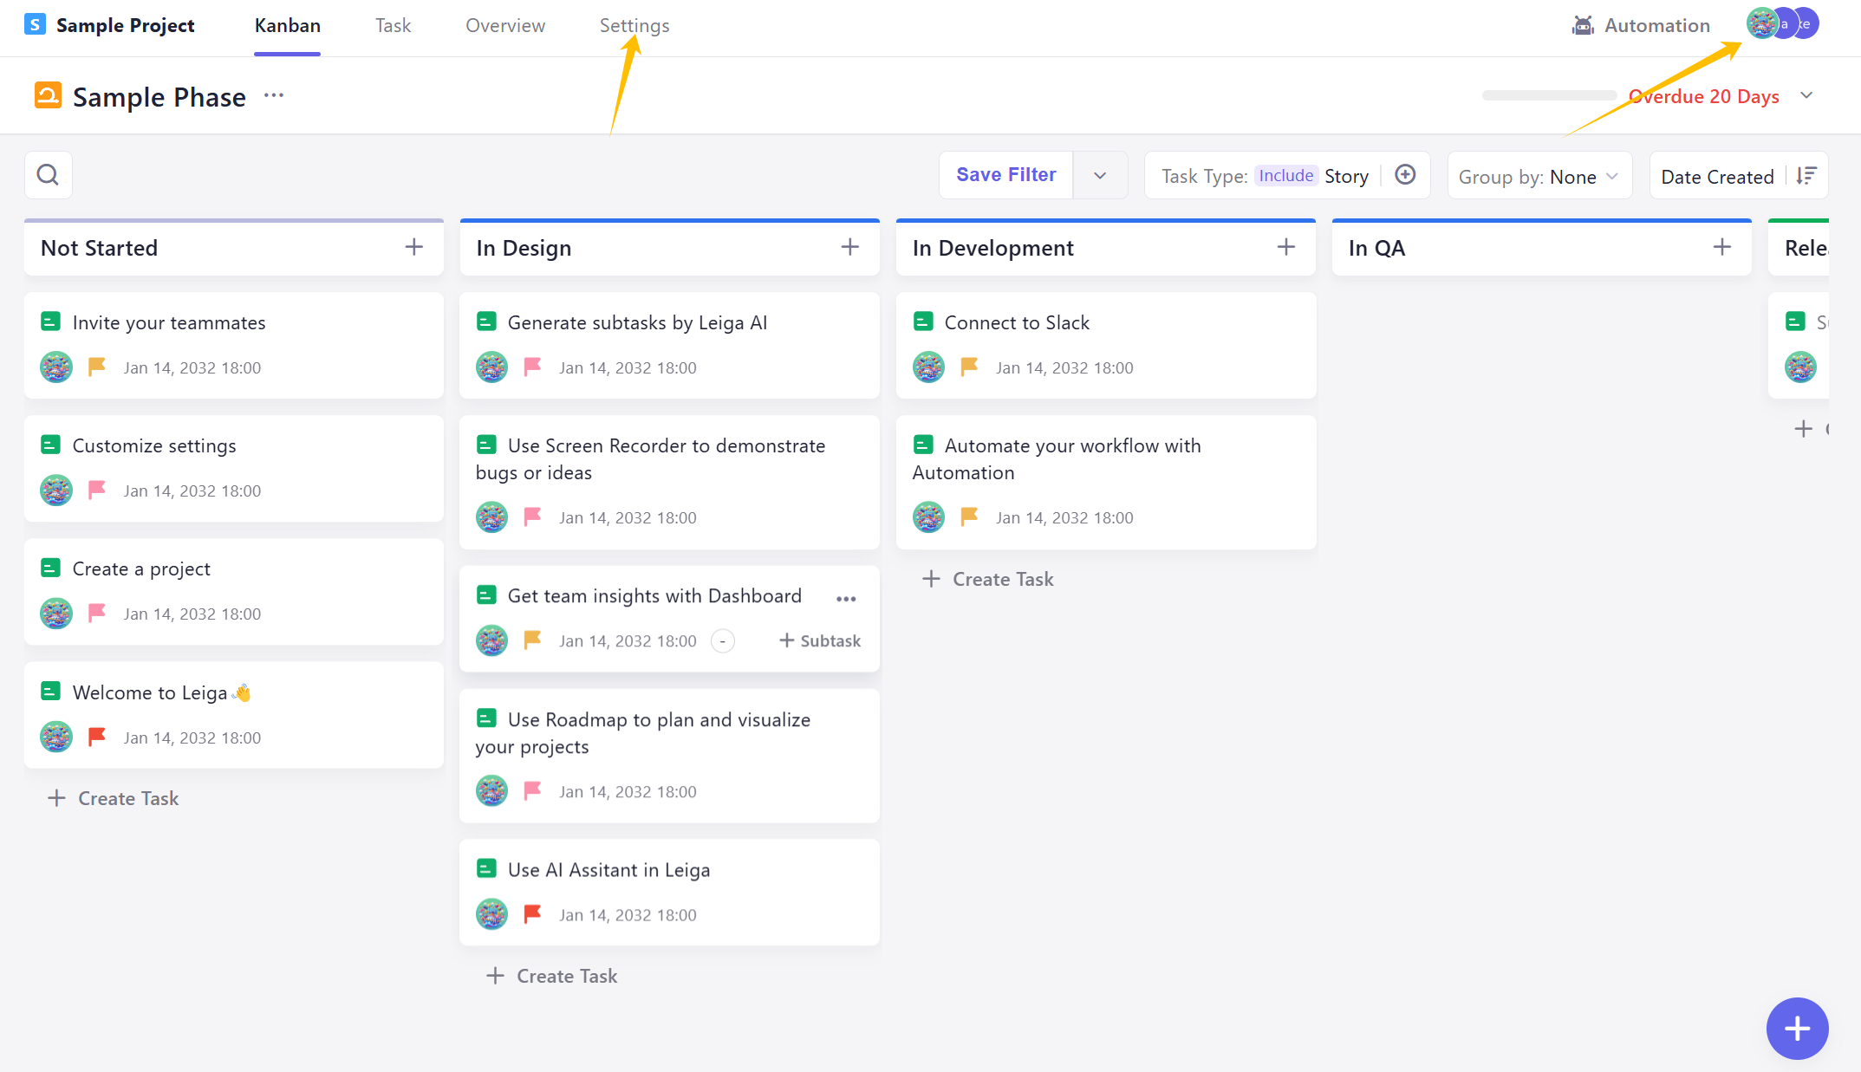This screenshot has height=1072, width=1861.
Task: Click plus icon in Not Started column
Action: pyautogui.click(x=414, y=247)
